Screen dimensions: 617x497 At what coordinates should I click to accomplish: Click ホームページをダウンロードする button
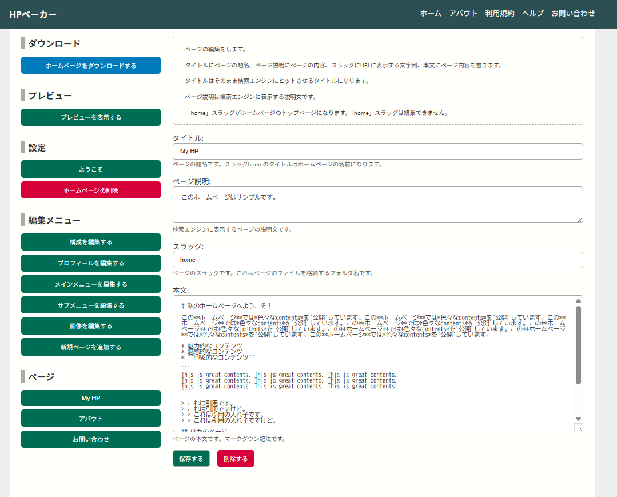(x=91, y=65)
